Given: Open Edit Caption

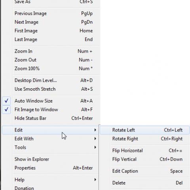Looking at the screenshot, I should click(x=144, y=171).
